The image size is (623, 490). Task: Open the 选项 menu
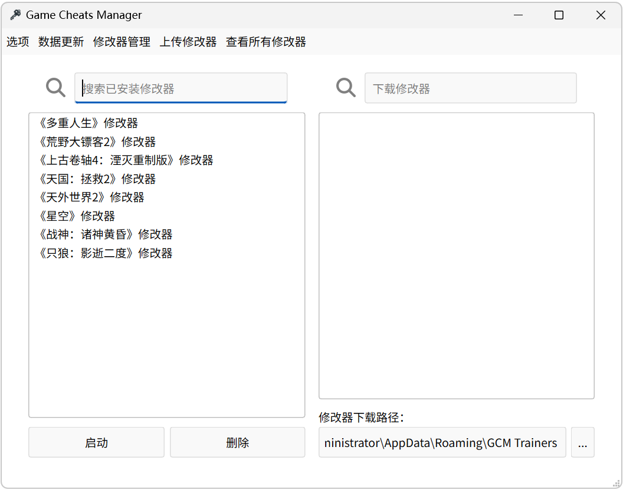click(x=18, y=42)
